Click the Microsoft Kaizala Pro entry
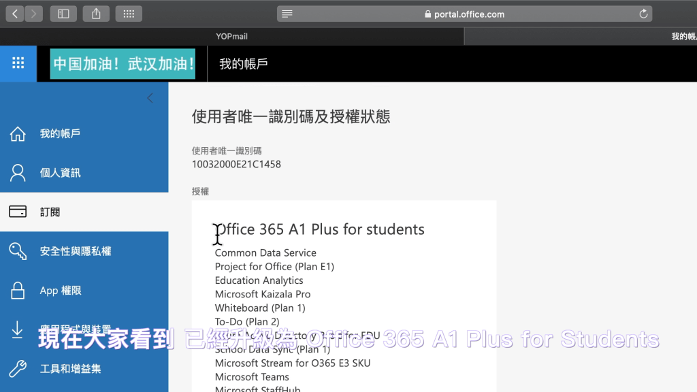This screenshot has height=392, width=697. point(263,294)
